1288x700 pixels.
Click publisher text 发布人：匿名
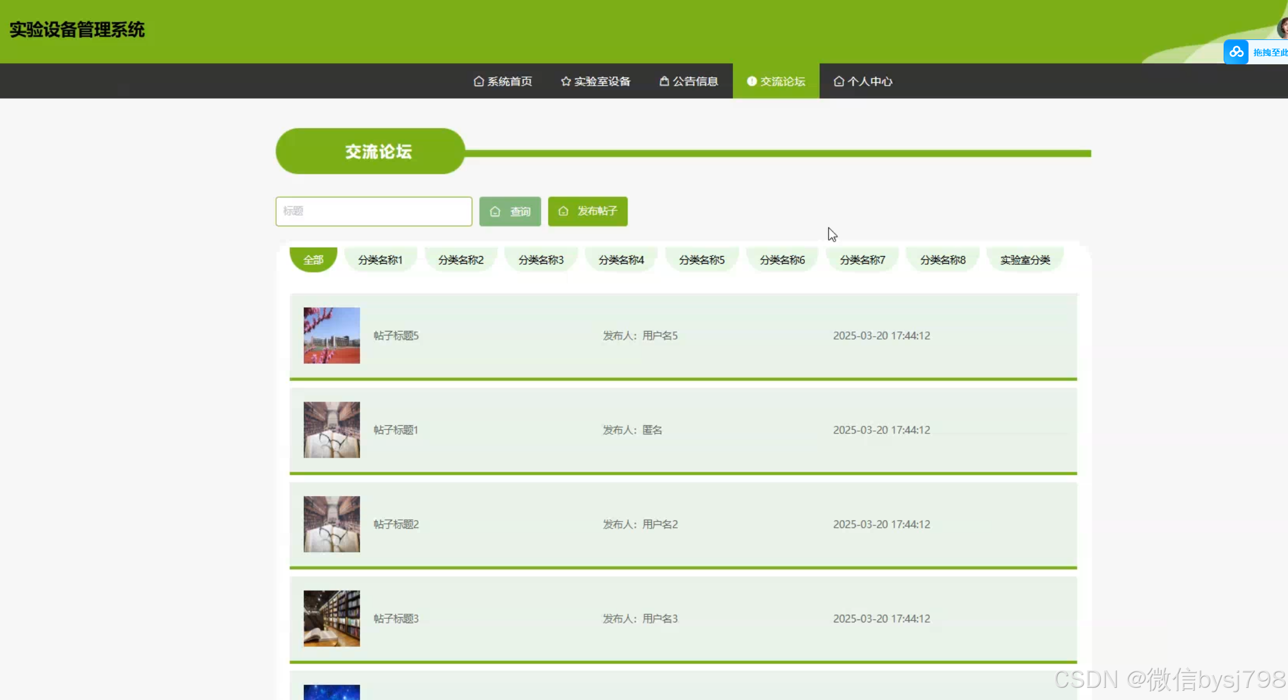pos(633,430)
